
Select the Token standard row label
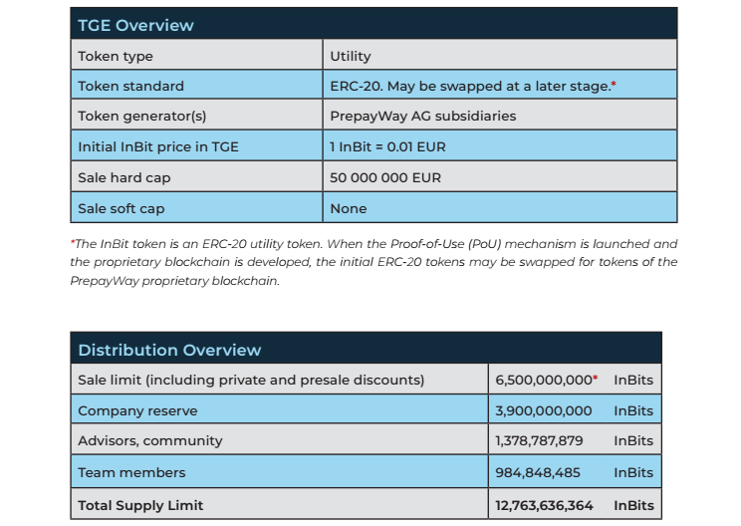[130, 86]
